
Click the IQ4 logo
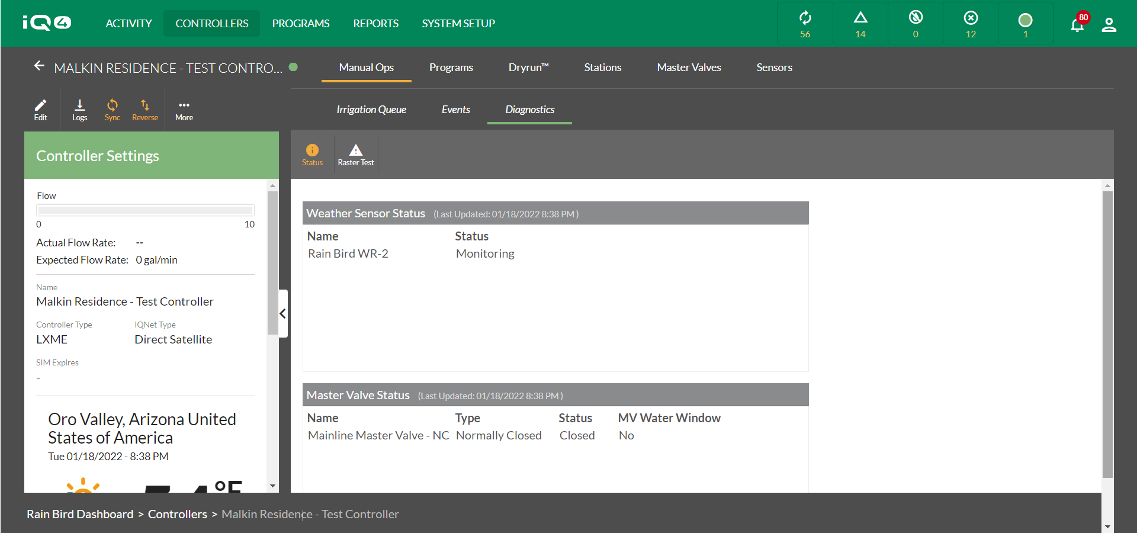point(47,23)
